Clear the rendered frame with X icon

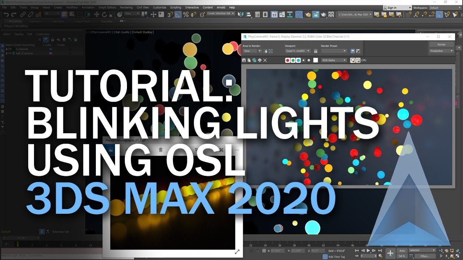point(265,60)
